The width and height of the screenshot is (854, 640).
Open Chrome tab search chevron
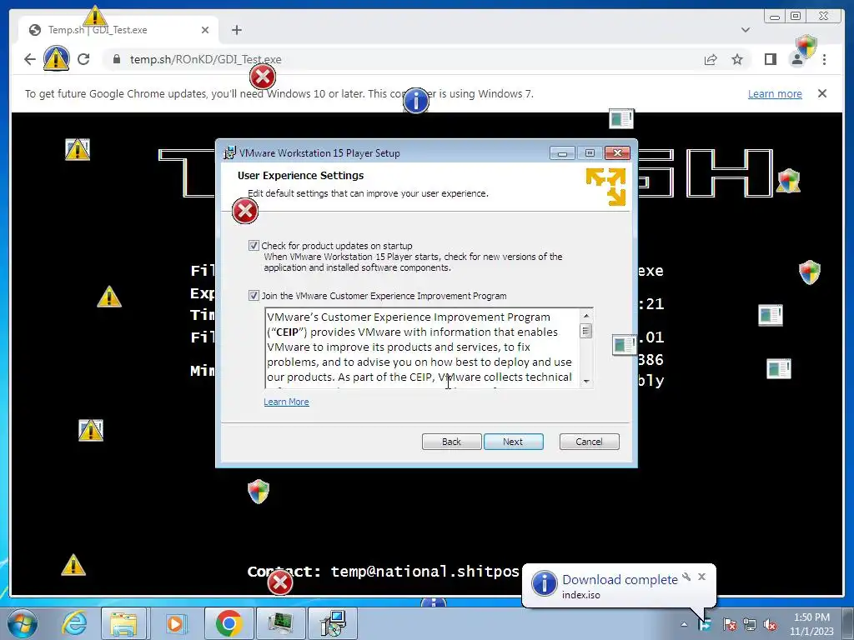click(x=745, y=30)
